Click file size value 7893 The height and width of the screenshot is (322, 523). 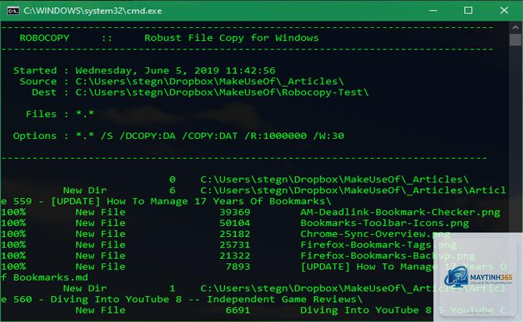pyautogui.click(x=238, y=267)
